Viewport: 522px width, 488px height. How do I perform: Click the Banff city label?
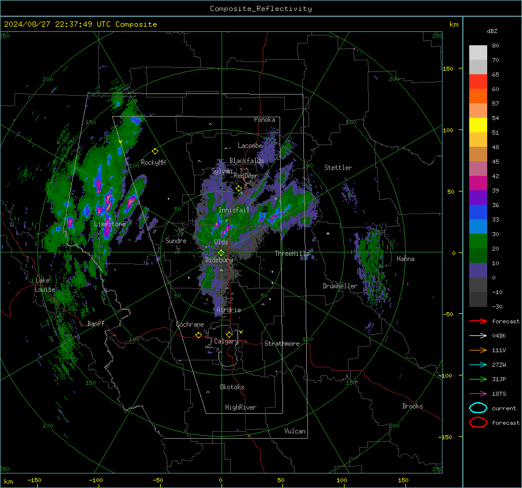[96, 323]
